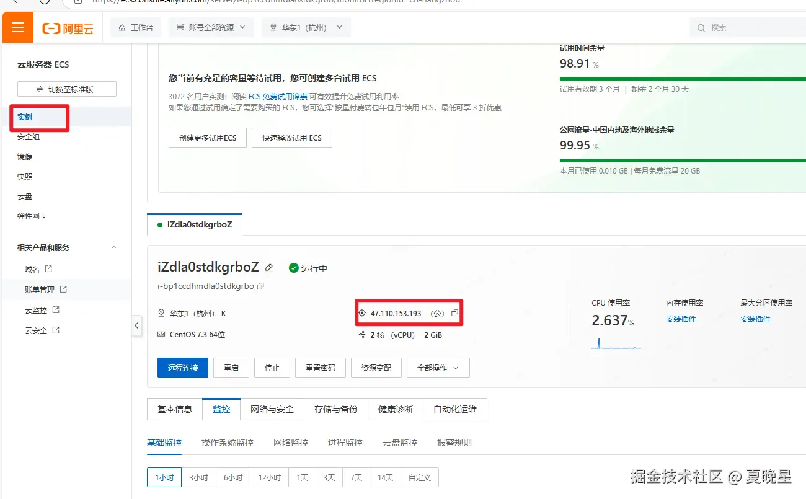Select 镜像 in the sidebar

pos(25,157)
